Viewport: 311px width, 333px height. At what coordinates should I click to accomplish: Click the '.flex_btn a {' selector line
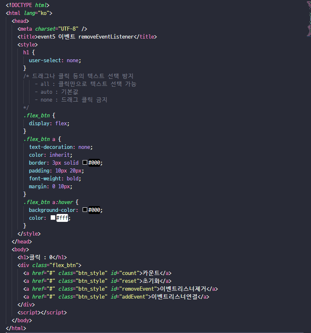[x=42, y=139]
